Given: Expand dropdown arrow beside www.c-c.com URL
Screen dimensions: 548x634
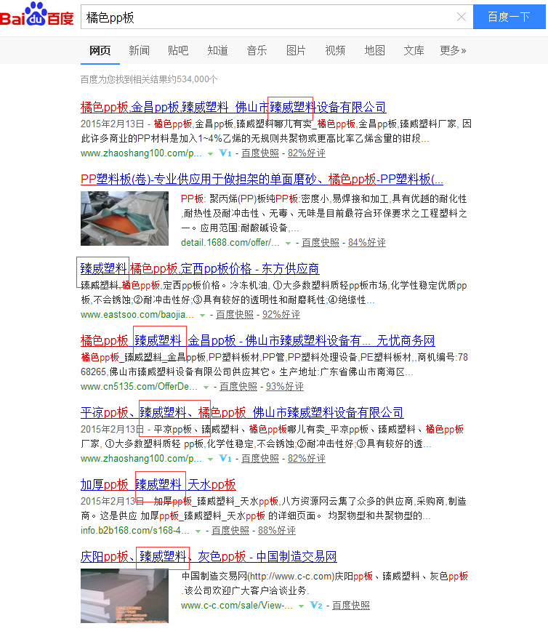Looking at the screenshot, I should pos(301,606).
